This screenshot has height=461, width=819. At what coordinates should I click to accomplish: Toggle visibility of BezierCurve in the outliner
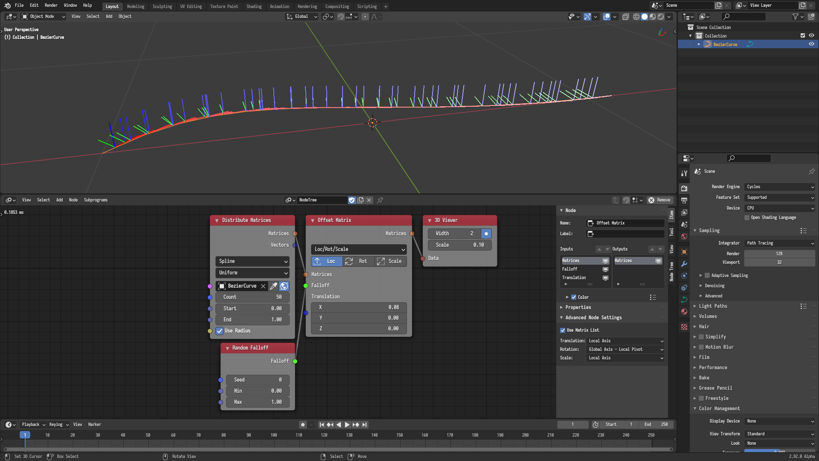coord(812,44)
